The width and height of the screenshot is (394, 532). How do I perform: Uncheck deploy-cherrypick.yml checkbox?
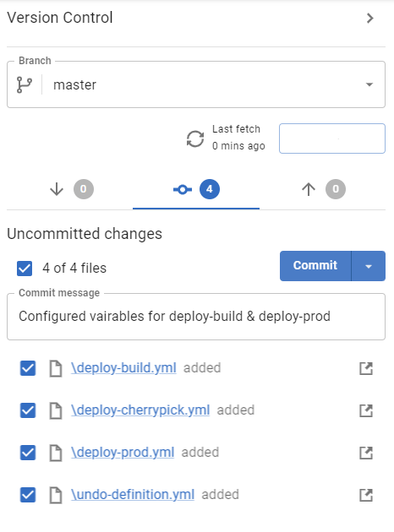point(28,410)
